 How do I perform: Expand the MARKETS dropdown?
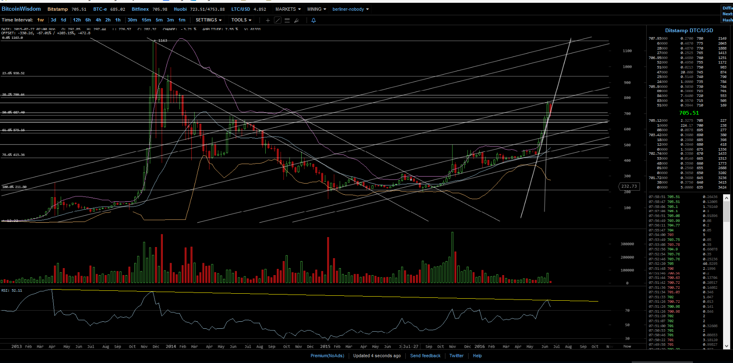coord(288,9)
